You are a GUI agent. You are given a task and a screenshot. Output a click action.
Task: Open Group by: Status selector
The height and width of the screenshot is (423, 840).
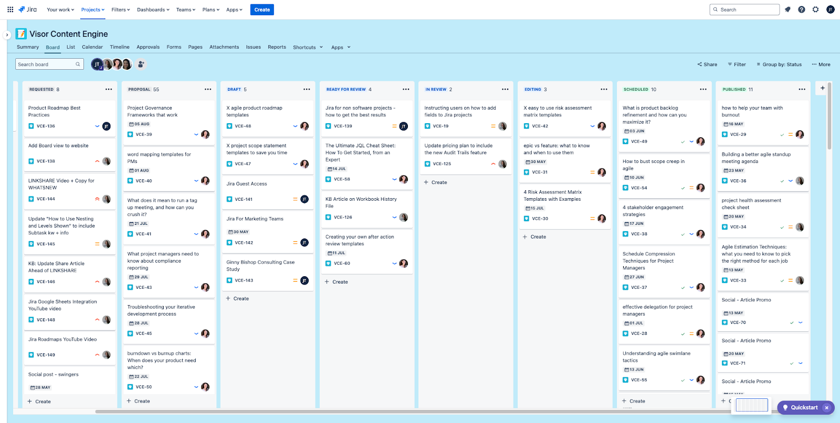[x=779, y=64]
